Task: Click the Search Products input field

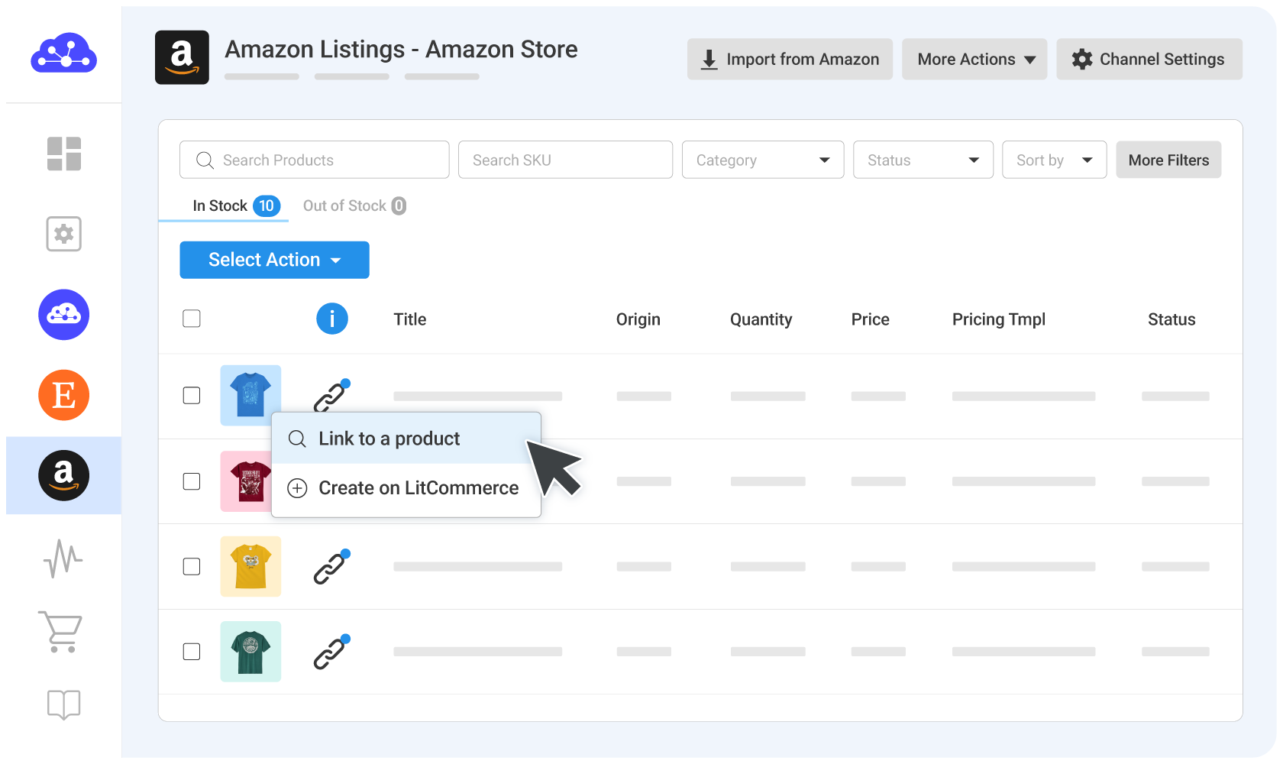Action: coord(314,160)
